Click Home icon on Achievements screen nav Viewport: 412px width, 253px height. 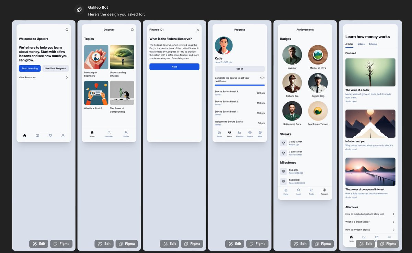(286, 190)
